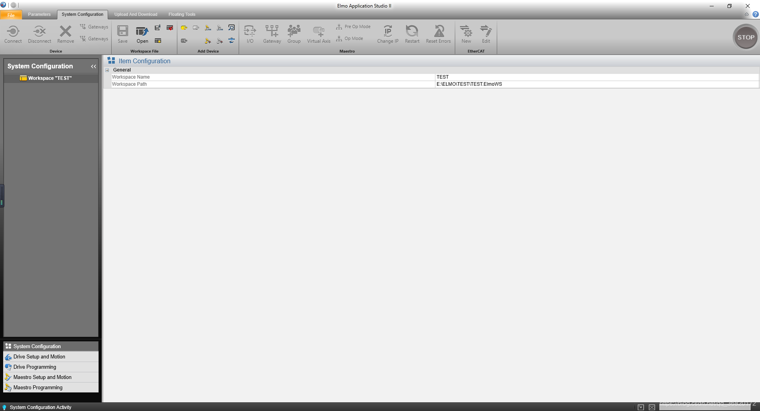Add an I/O to Maestro
Image resolution: width=760 pixels, height=411 pixels.
pos(250,34)
